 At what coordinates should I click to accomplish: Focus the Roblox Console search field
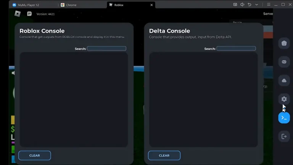106,49
